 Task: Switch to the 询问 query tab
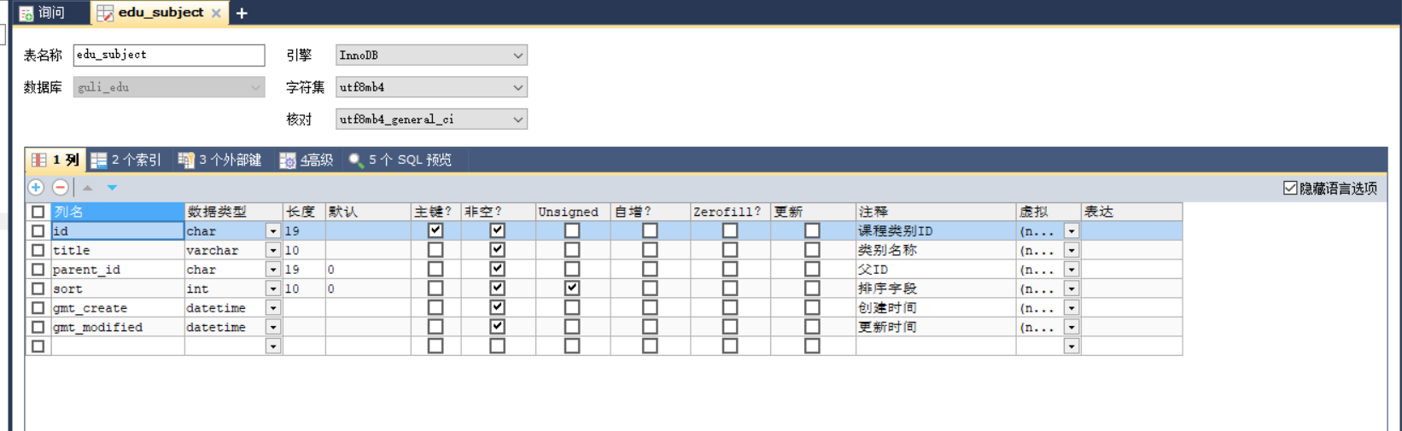click(43, 13)
